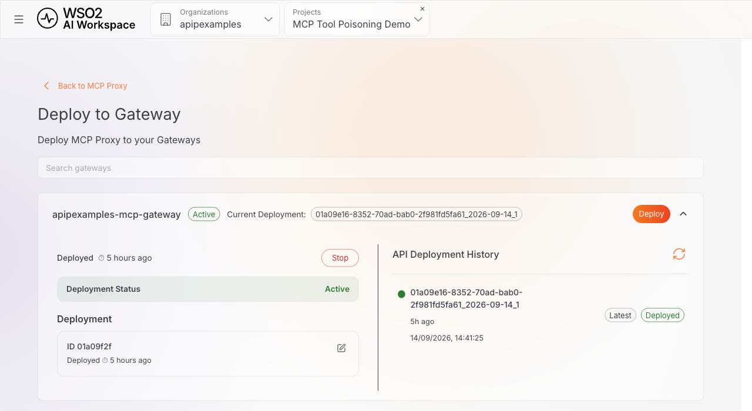752x411 pixels.
Task: Click the ID 01a09f2f text
Action: click(89, 346)
